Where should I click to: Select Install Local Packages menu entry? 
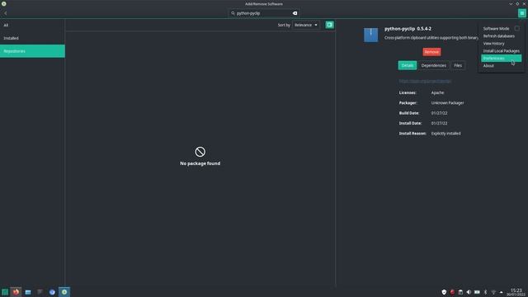501,51
